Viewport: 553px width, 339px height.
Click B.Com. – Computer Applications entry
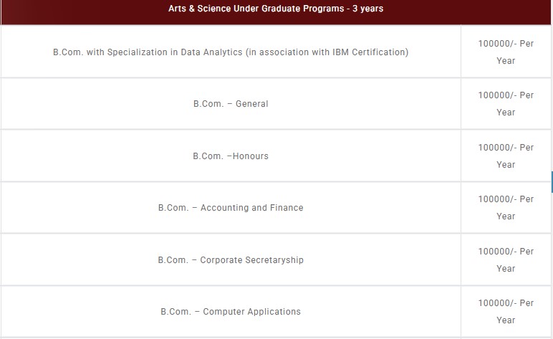pyautogui.click(x=231, y=312)
